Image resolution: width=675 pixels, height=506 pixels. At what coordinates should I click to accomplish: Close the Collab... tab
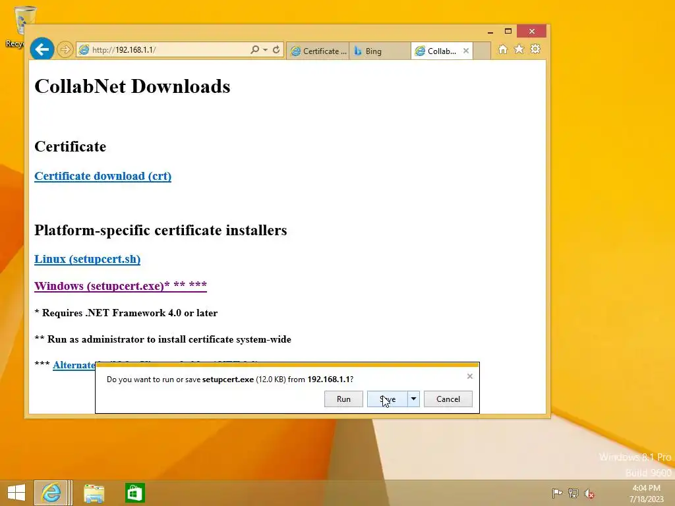pyautogui.click(x=466, y=51)
